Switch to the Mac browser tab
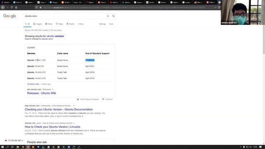The width and height of the screenshot is (265, 149). click(x=199, y=2)
